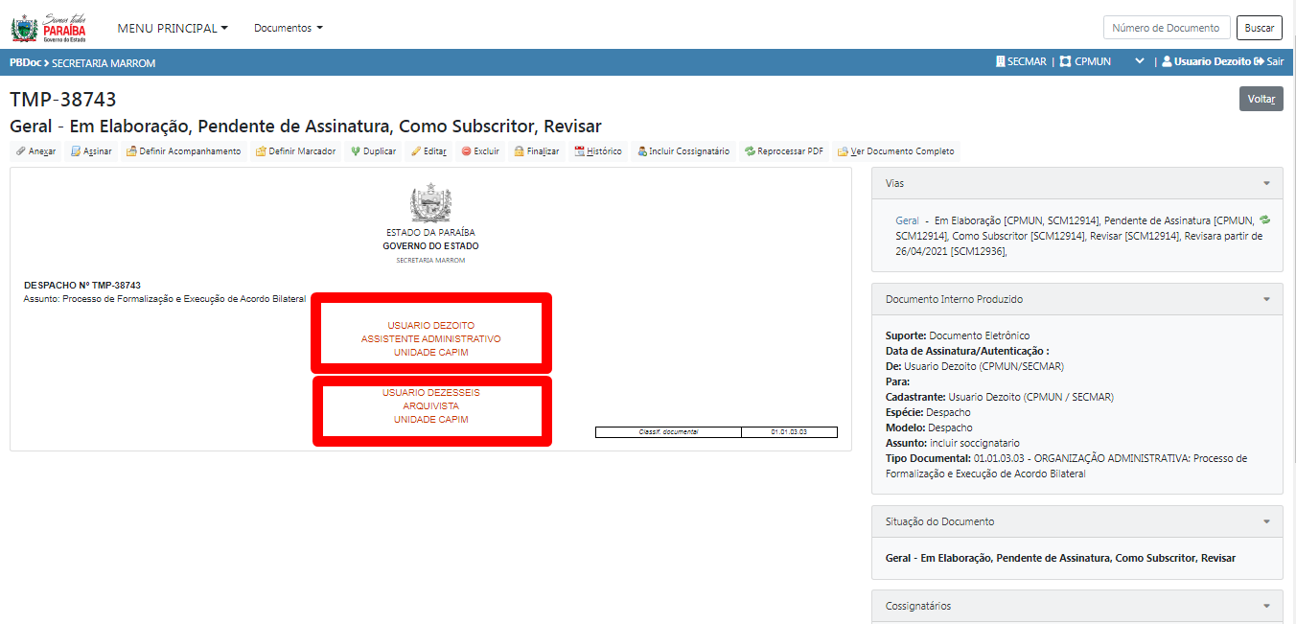Click the Voltar button
Image resolution: width=1296 pixels, height=624 pixels.
[x=1261, y=99]
